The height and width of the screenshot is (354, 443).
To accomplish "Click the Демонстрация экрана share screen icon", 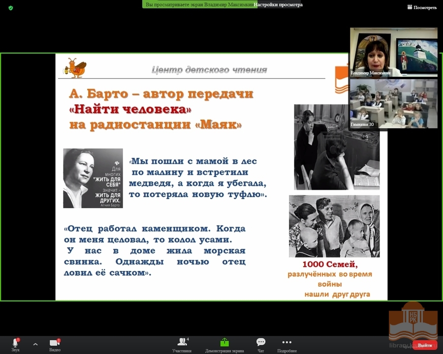I will click(224, 342).
